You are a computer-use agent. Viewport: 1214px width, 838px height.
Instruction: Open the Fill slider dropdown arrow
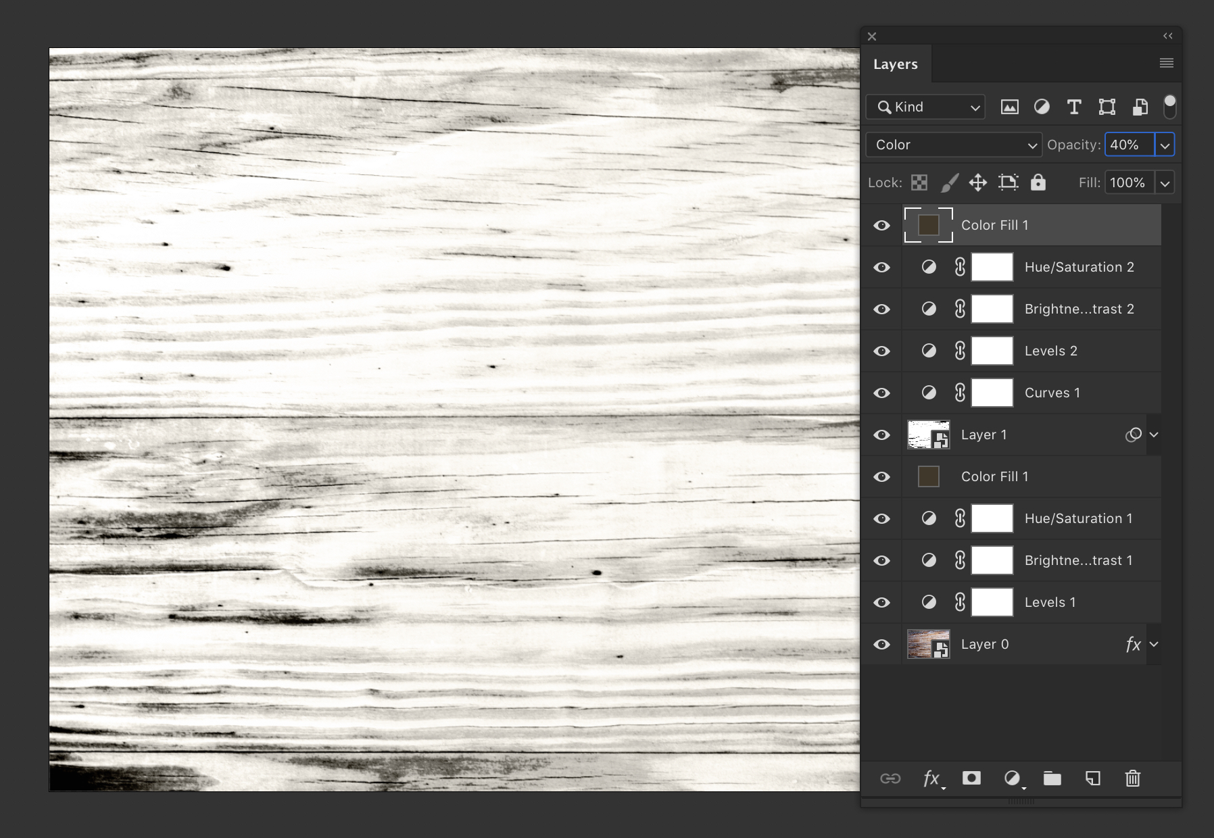coord(1165,182)
